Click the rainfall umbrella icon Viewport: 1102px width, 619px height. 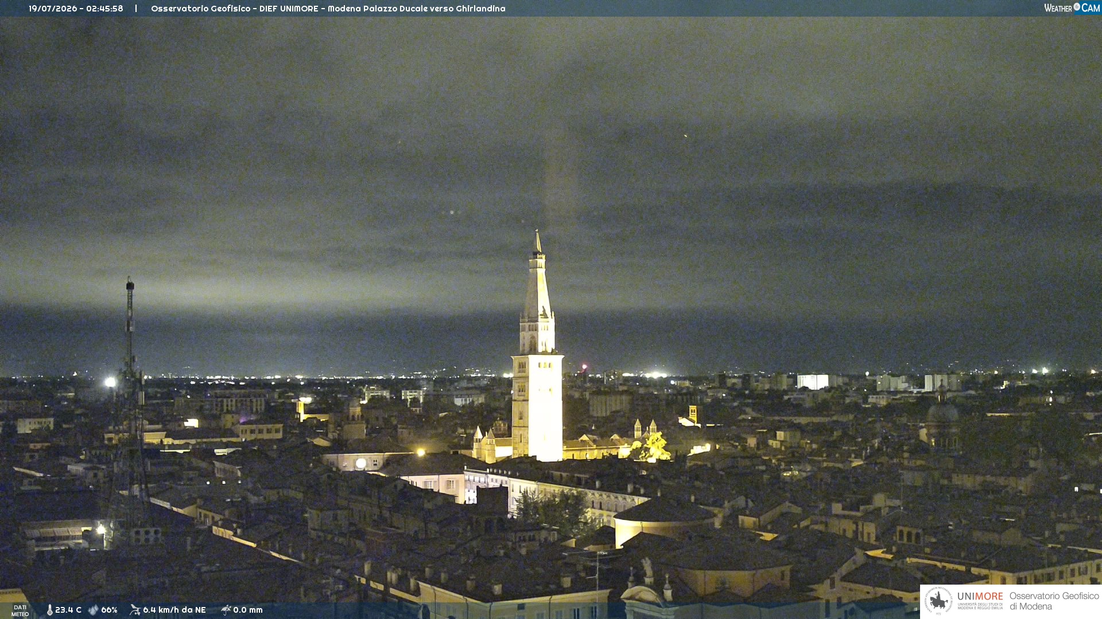[x=226, y=610]
